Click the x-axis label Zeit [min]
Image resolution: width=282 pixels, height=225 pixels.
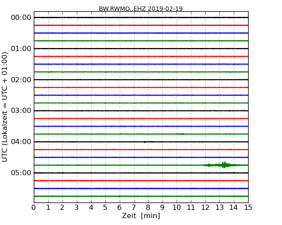pyautogui.click(x=141, y=215)
